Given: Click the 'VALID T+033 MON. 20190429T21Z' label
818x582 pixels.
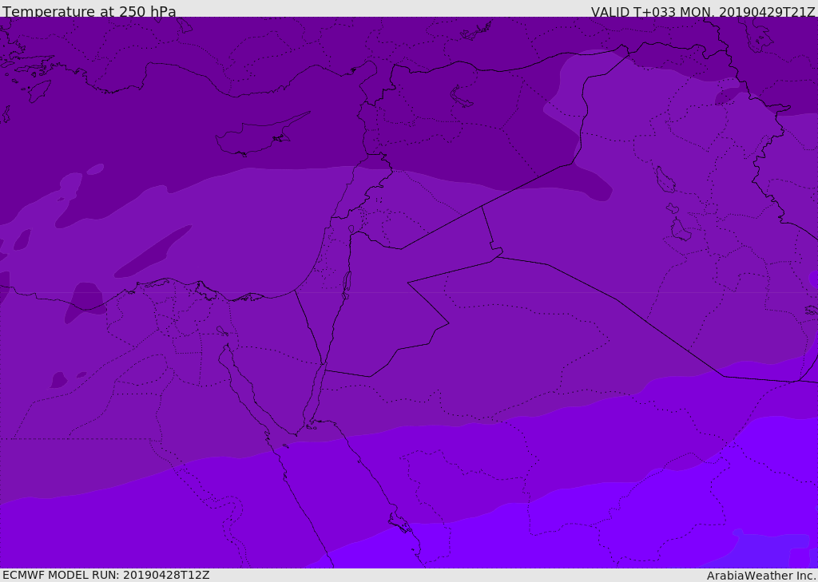Looking at the screenshot, I should click(x=703, y=12).
